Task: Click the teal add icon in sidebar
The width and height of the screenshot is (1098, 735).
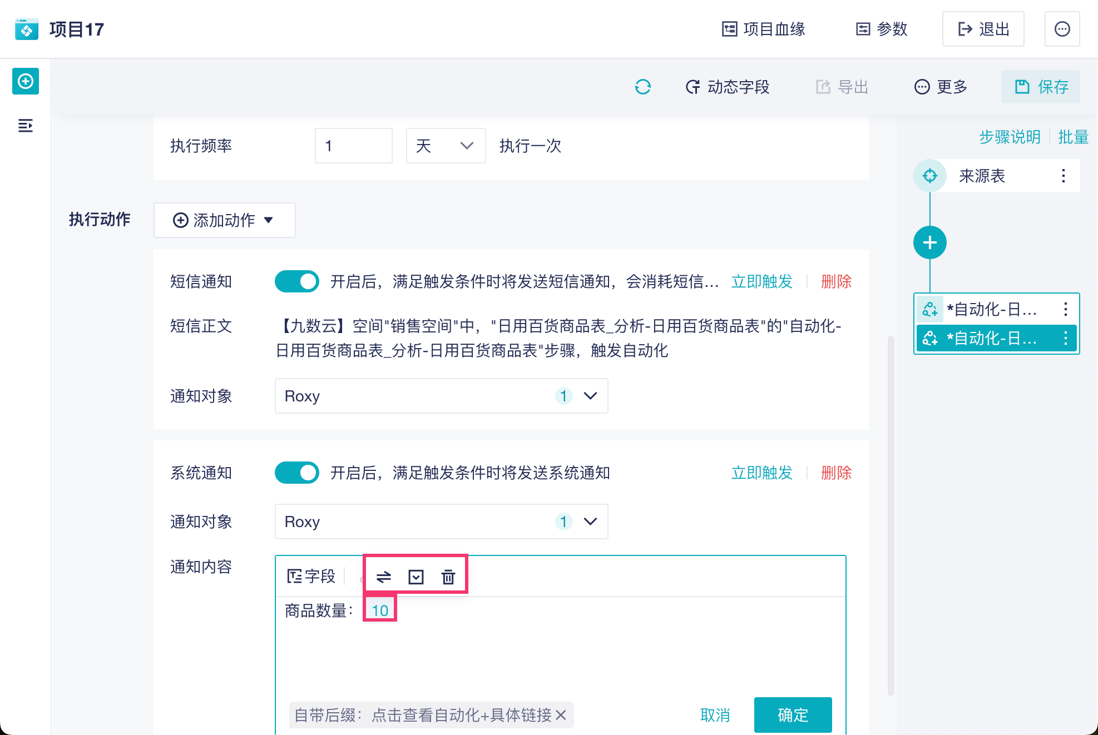Action: 26,82
